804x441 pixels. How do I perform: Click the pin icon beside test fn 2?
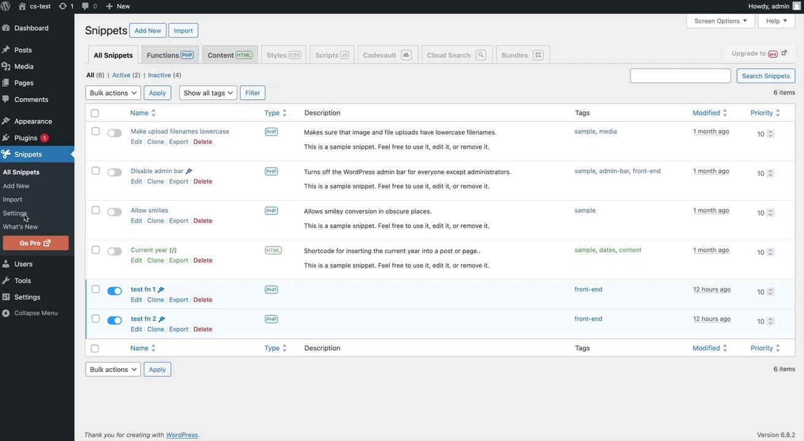click(x=162, y=319)
